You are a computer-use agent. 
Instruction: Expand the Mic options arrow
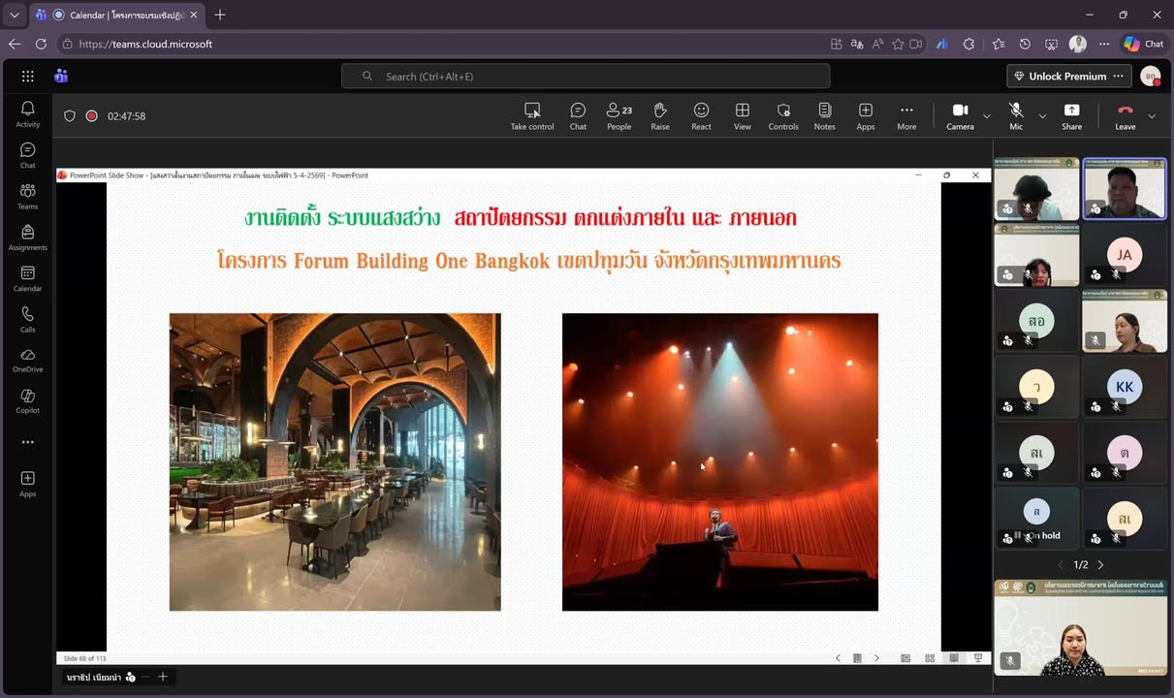1042,116
